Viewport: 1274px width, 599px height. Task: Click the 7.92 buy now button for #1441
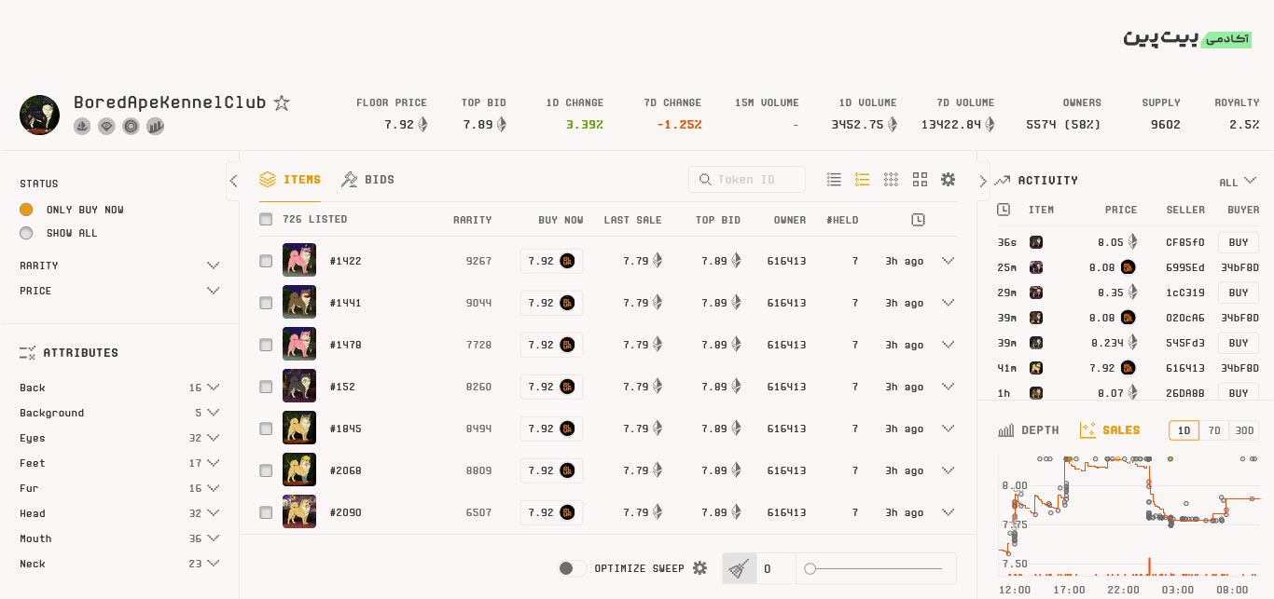[x=551, y=303]
